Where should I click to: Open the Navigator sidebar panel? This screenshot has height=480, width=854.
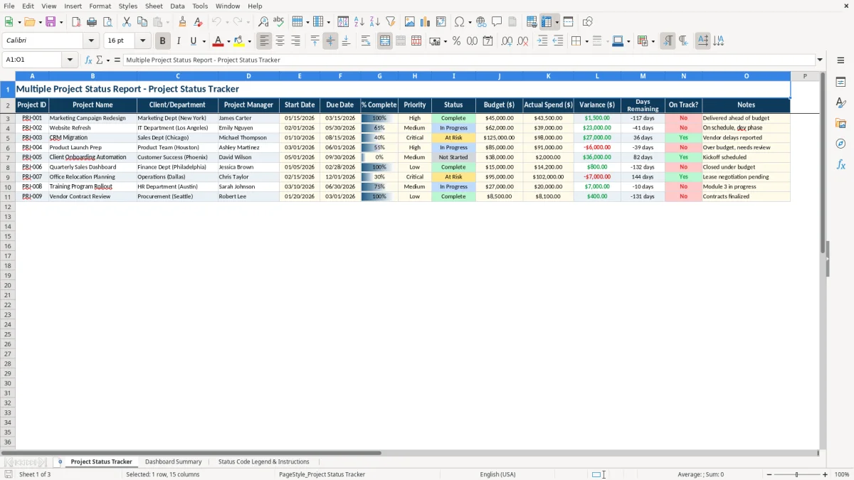pos(840,144)
